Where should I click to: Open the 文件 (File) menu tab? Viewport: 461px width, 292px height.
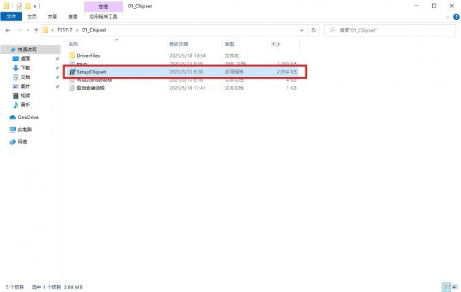11,16
